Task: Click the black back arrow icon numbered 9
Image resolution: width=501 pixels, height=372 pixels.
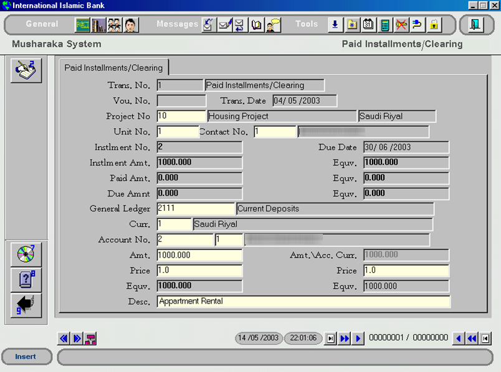Action: pos(26,305)
